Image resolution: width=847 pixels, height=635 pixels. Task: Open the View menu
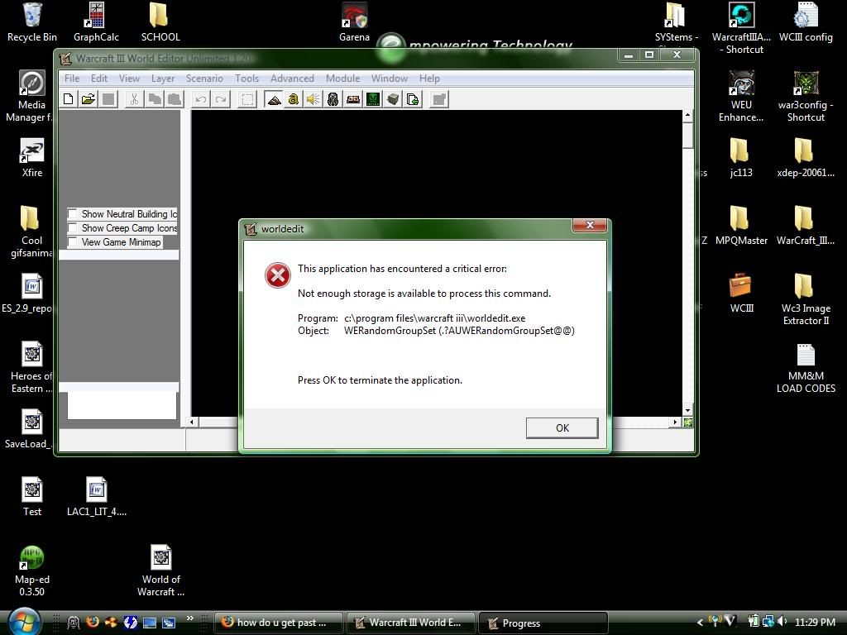tap(129, 79)
